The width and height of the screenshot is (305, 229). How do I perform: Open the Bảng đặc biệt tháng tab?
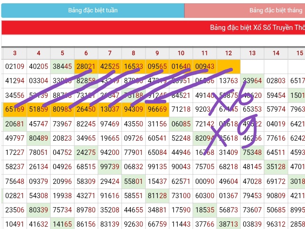245,10
